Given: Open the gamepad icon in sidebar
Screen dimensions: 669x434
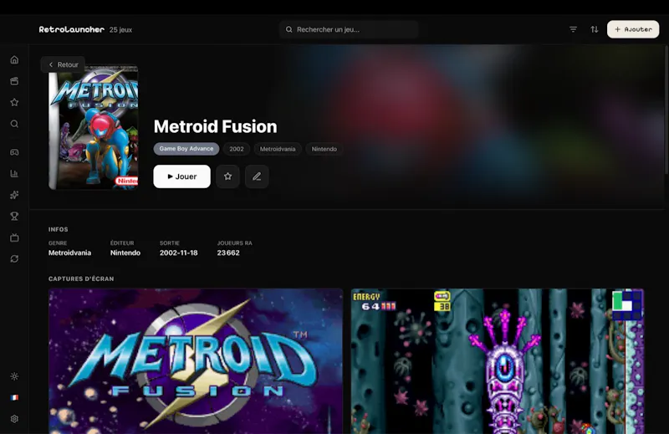Looking at the screenshot, I should tap(14, 152).
